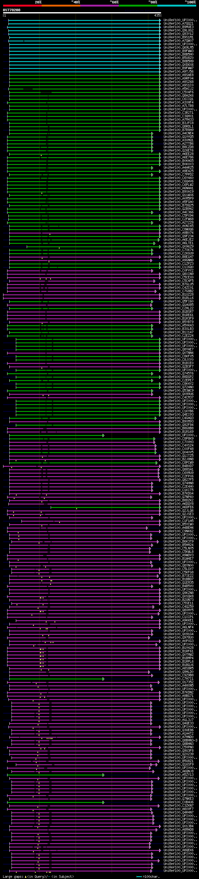Select UniRef100_Q745T6 label

click(178, 373)
